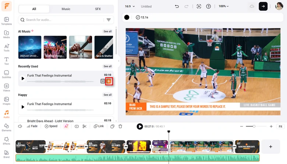Open the Media sidebar panel
The width and height of the screenshot is (287, 164).
pyautogui.click(x=6, y=34)
